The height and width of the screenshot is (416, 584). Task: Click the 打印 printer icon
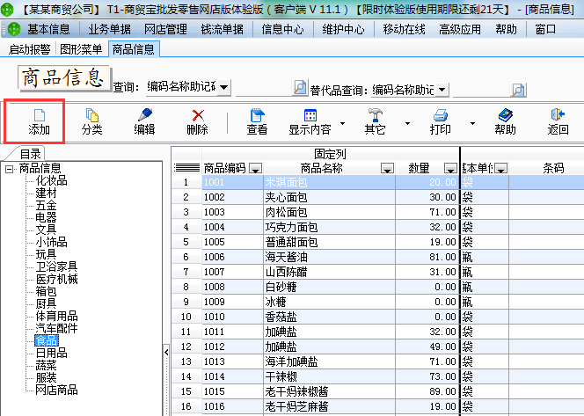click(441, 115)
